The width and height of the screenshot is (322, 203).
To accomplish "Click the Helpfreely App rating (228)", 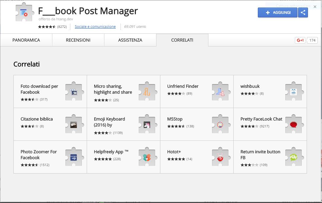I will click(107, 159).
